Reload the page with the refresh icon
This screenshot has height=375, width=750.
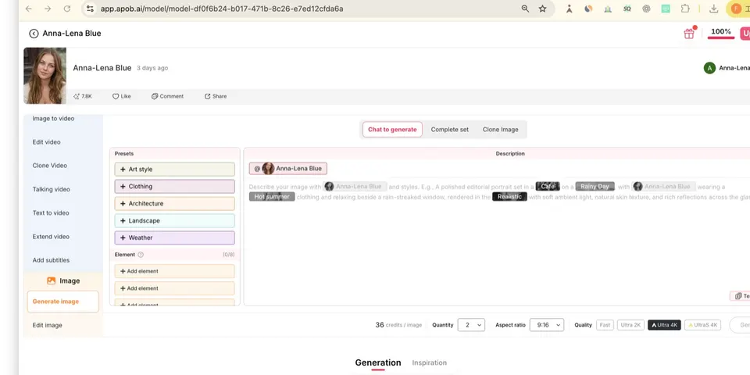coord(67,9)
